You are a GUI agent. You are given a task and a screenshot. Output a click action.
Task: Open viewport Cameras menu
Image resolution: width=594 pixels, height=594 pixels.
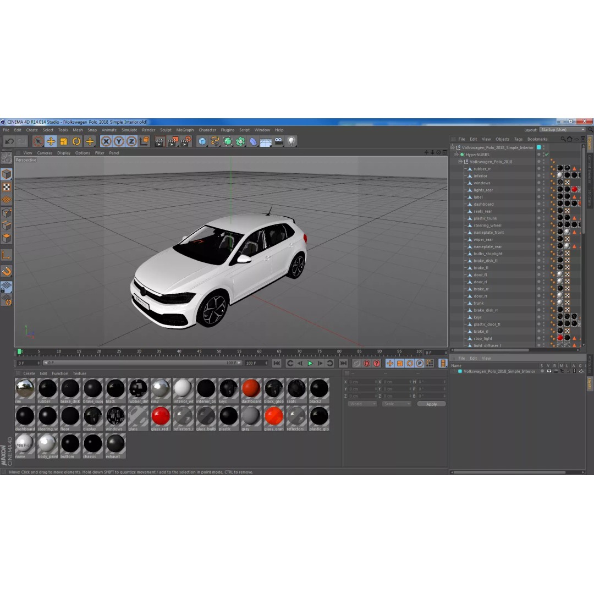point(45,153)
